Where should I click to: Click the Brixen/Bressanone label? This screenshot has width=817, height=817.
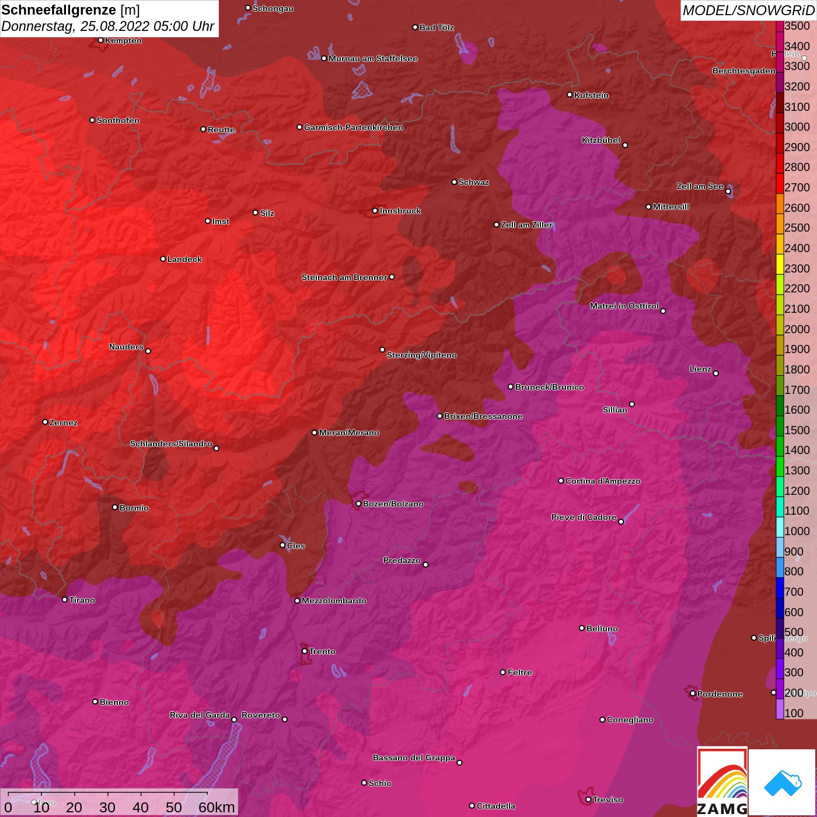point(483,416)
